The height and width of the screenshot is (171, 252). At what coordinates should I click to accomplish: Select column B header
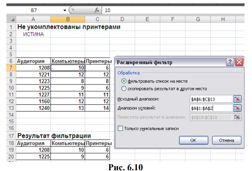point(68,19)
